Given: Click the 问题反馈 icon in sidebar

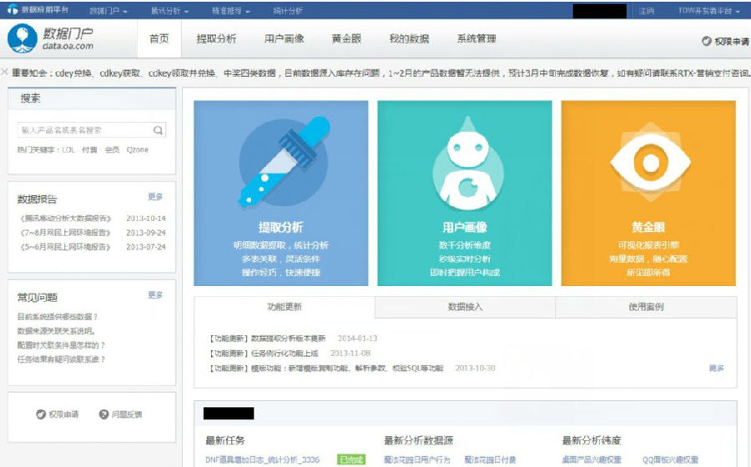Looking at the screenshot, I should pos(104,414).
